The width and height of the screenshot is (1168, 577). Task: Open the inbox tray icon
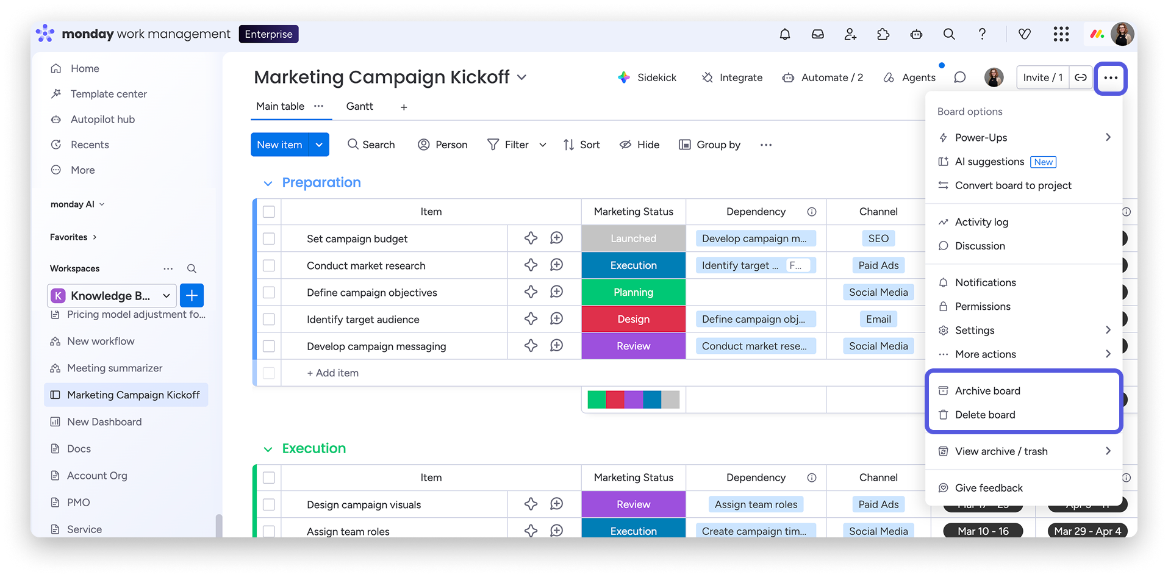pos(817,34)
